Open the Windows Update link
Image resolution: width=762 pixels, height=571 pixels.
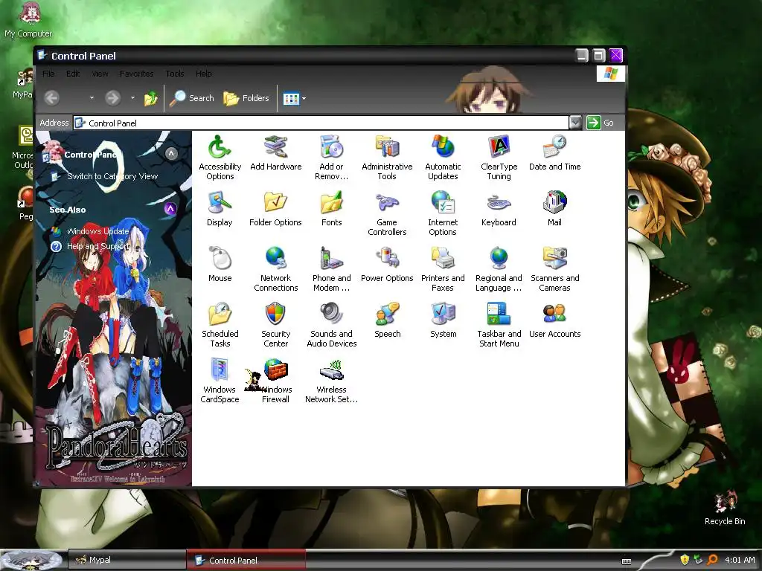[97, 232]
